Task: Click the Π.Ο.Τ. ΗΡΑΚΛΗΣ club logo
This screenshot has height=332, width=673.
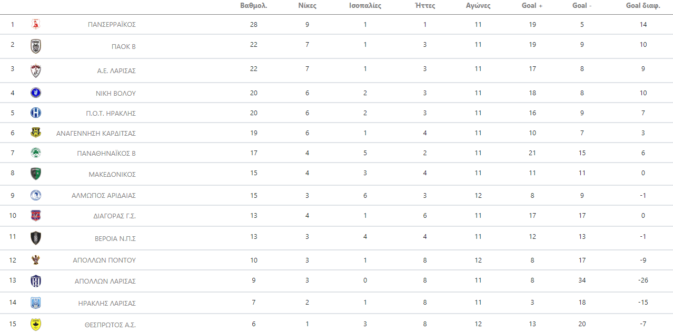Action: click(x=36, y=113)
